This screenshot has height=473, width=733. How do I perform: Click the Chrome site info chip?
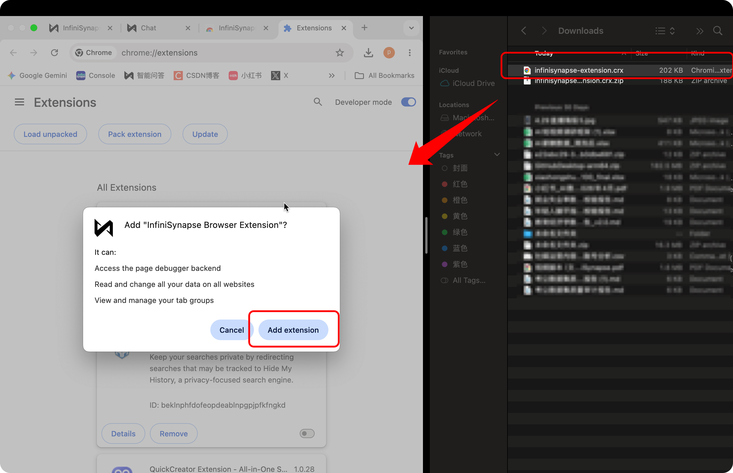click(94, 52)
